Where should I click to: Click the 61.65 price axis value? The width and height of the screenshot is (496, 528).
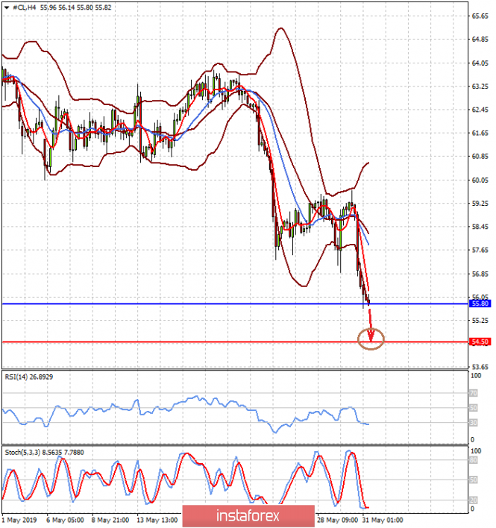(480, 133)
